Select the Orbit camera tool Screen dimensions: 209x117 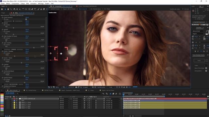pyautogui.click(x=14, y=9)
